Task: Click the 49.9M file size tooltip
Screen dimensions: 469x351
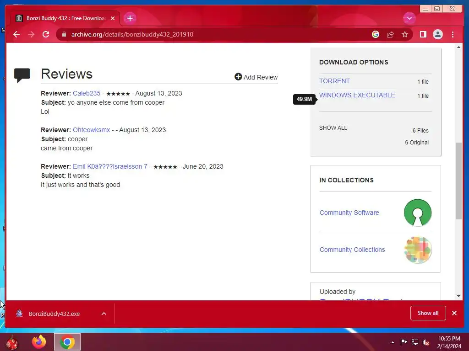Action: point(304,99)
